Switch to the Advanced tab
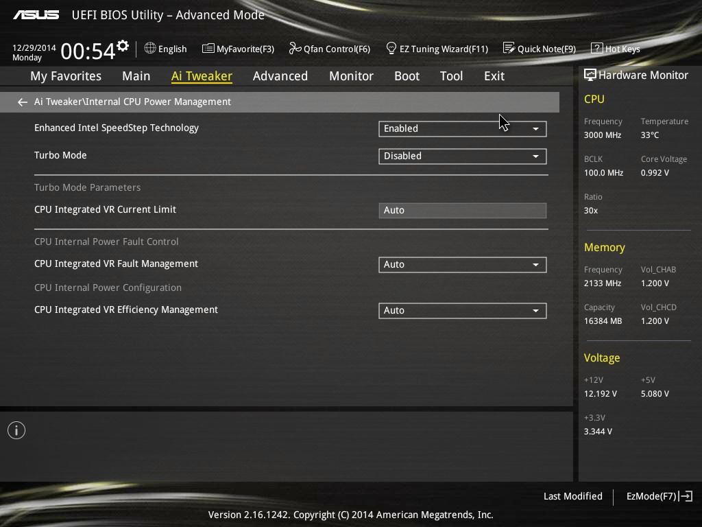702x527 pixels. tap(280, 76)
